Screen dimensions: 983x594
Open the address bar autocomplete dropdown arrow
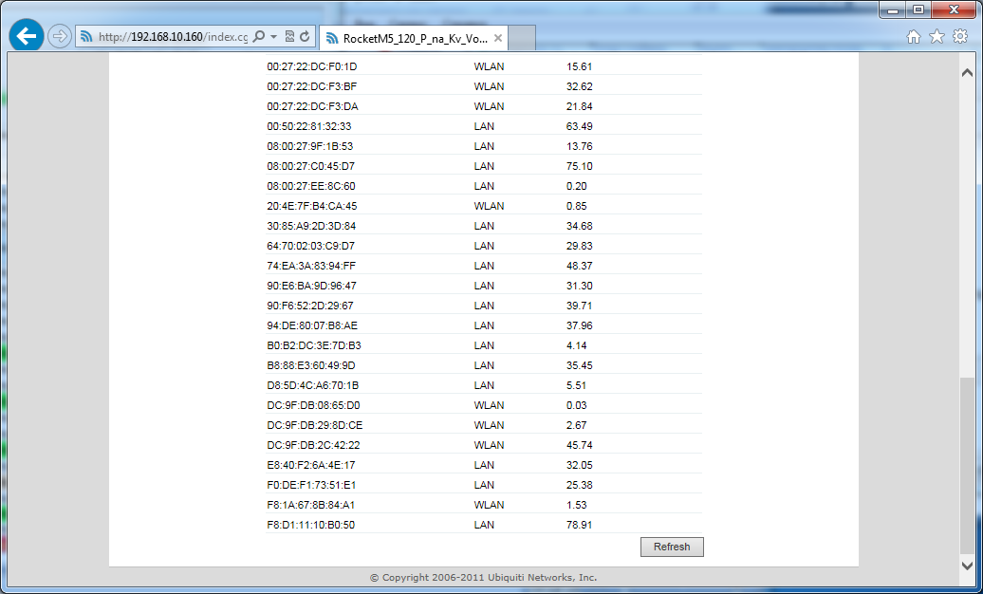click(x=273, y=36)
